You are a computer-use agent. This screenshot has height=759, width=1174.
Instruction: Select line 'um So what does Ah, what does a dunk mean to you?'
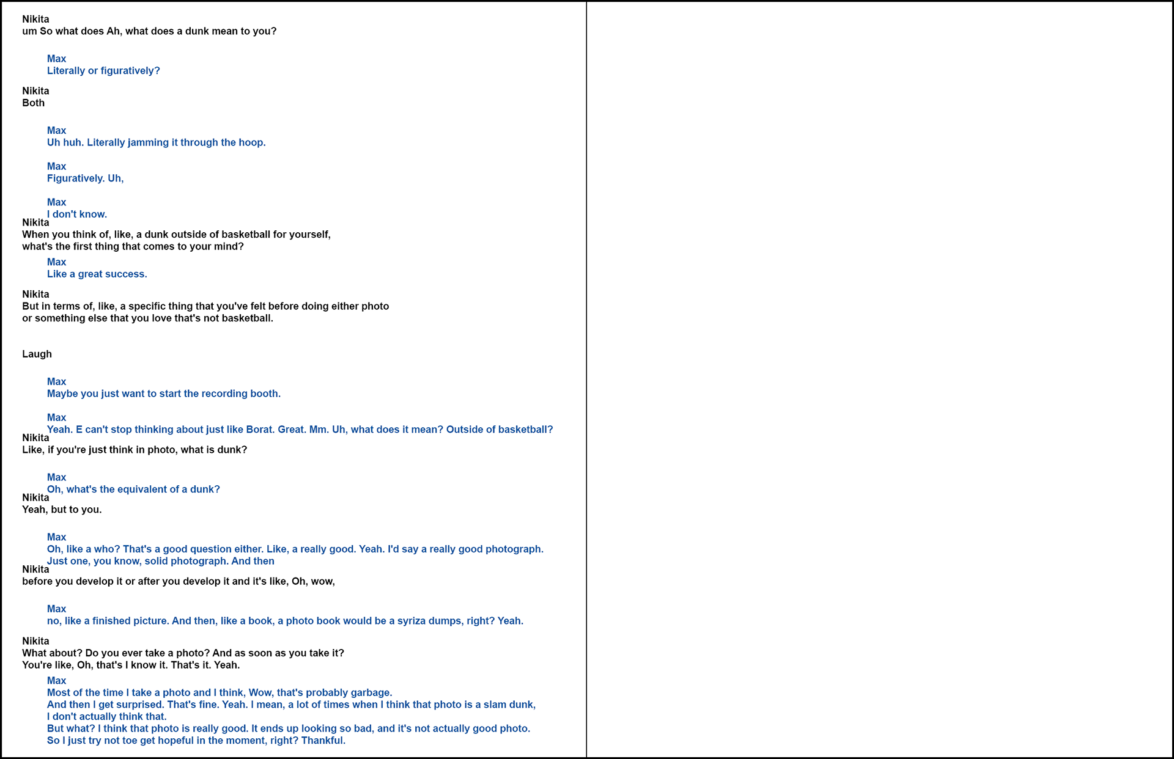click(x=149, y=31)
